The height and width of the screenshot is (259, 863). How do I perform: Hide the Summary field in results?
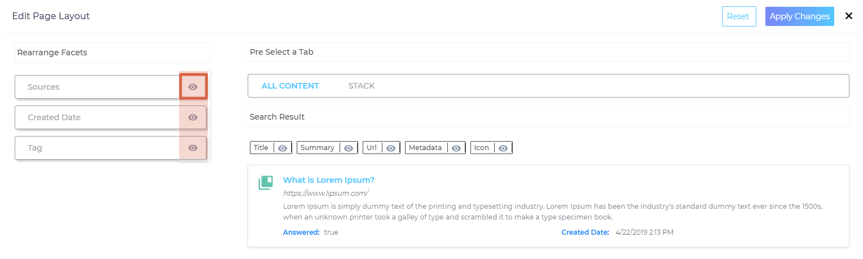point(349,148)
